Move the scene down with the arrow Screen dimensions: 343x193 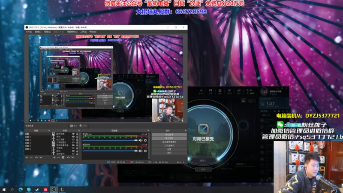(41, 157)
